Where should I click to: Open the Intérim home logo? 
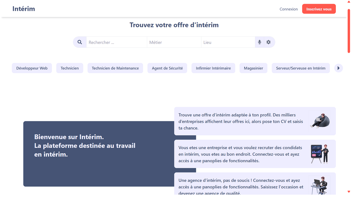24,9
